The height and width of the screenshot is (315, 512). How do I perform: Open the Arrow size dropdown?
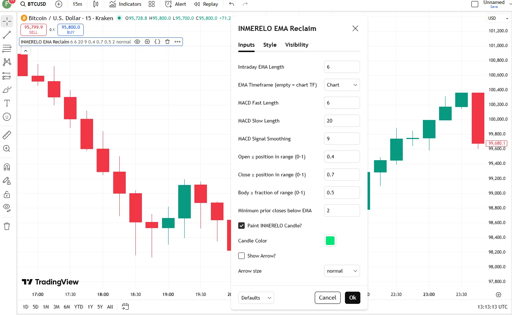pyautogui.click(x=342, y=271)
